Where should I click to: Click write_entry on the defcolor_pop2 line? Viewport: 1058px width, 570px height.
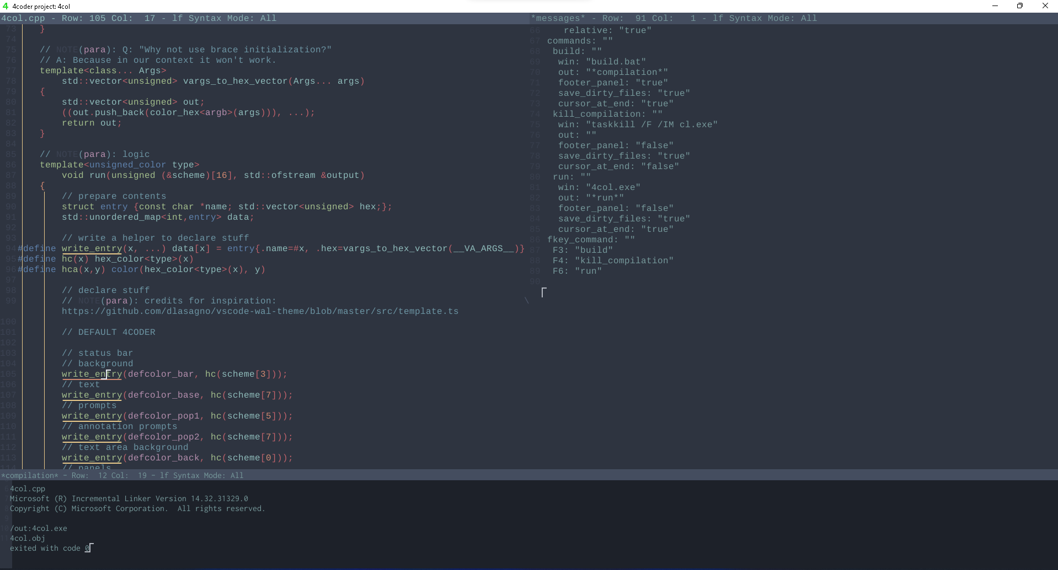click(92, 437)
